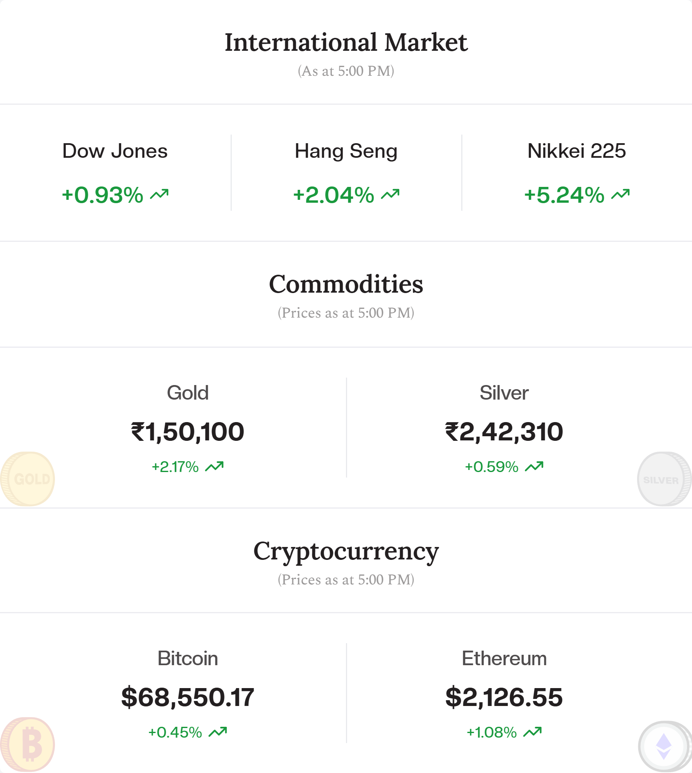This screenshot has height=773, width=692.
Task: Click the Dow Jones upward trend arrow
Action: coord(159,194)
